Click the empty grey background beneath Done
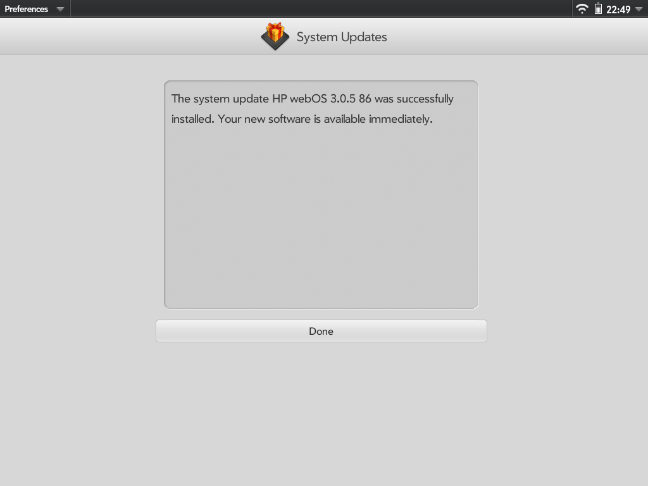 [321, 413]
